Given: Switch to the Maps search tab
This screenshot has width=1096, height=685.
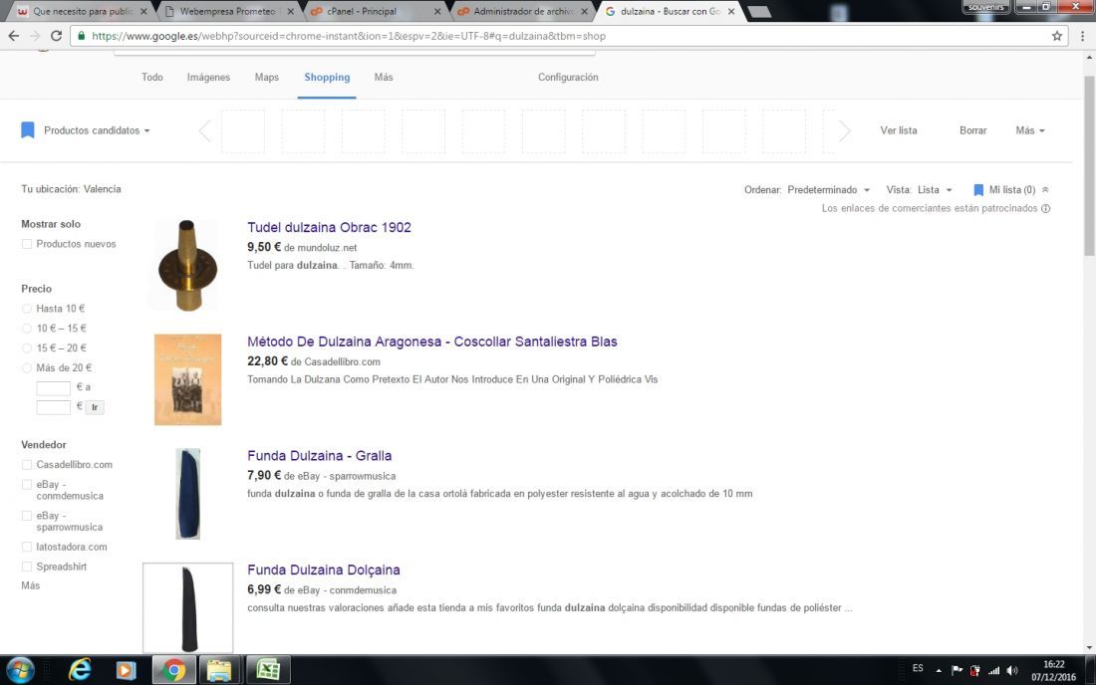Looking at the screenshot, I should click(266, 78).
